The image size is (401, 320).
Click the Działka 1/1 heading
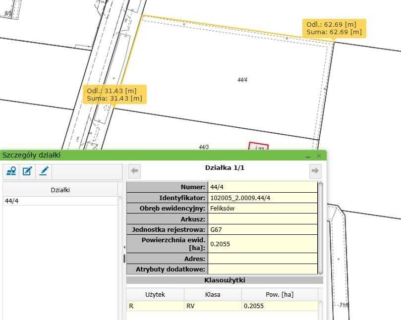click(x=225, y=168)
